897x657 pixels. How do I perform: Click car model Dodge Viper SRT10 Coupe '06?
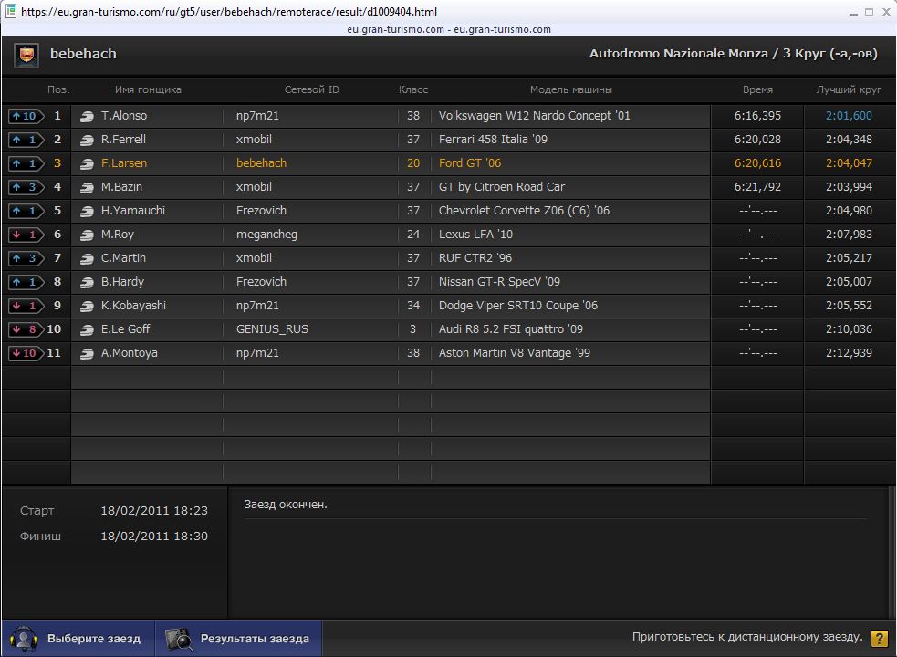click(x=518, y=306)
